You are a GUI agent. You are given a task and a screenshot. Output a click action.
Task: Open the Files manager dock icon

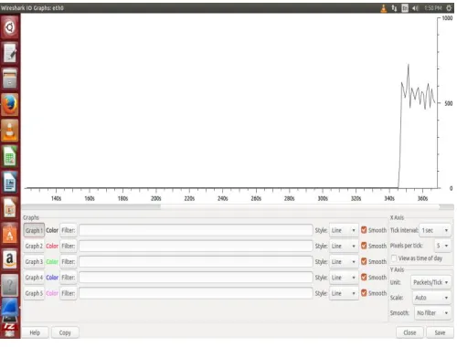10,79
